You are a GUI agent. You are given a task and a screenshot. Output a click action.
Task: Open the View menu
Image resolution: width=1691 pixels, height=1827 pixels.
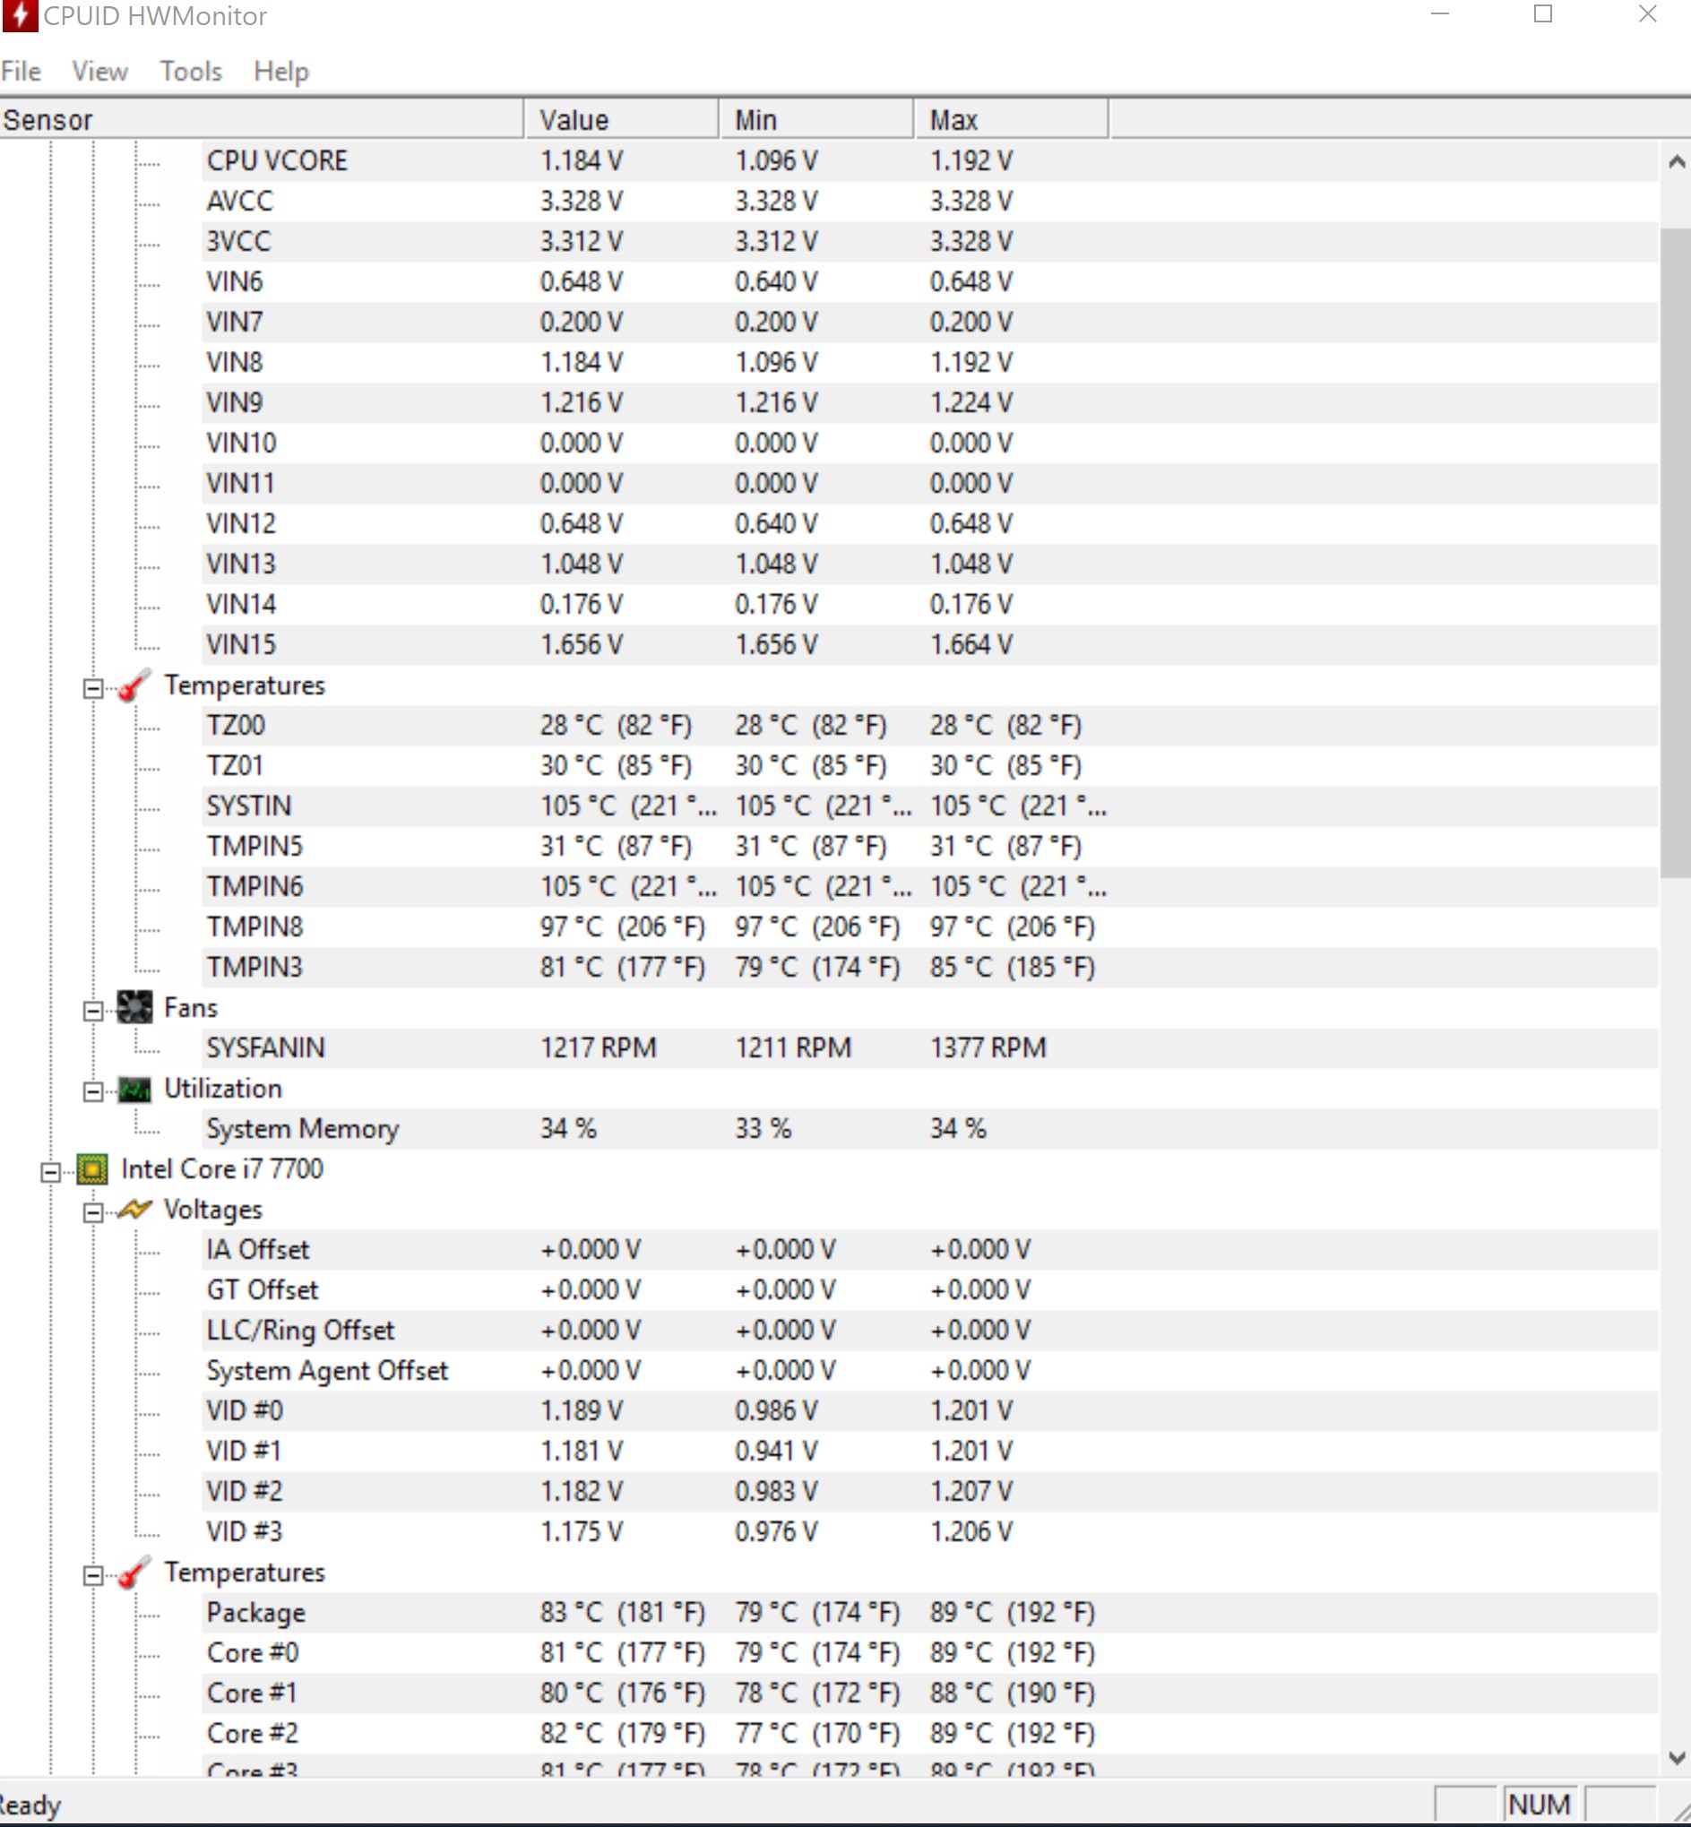coord(99,72)
